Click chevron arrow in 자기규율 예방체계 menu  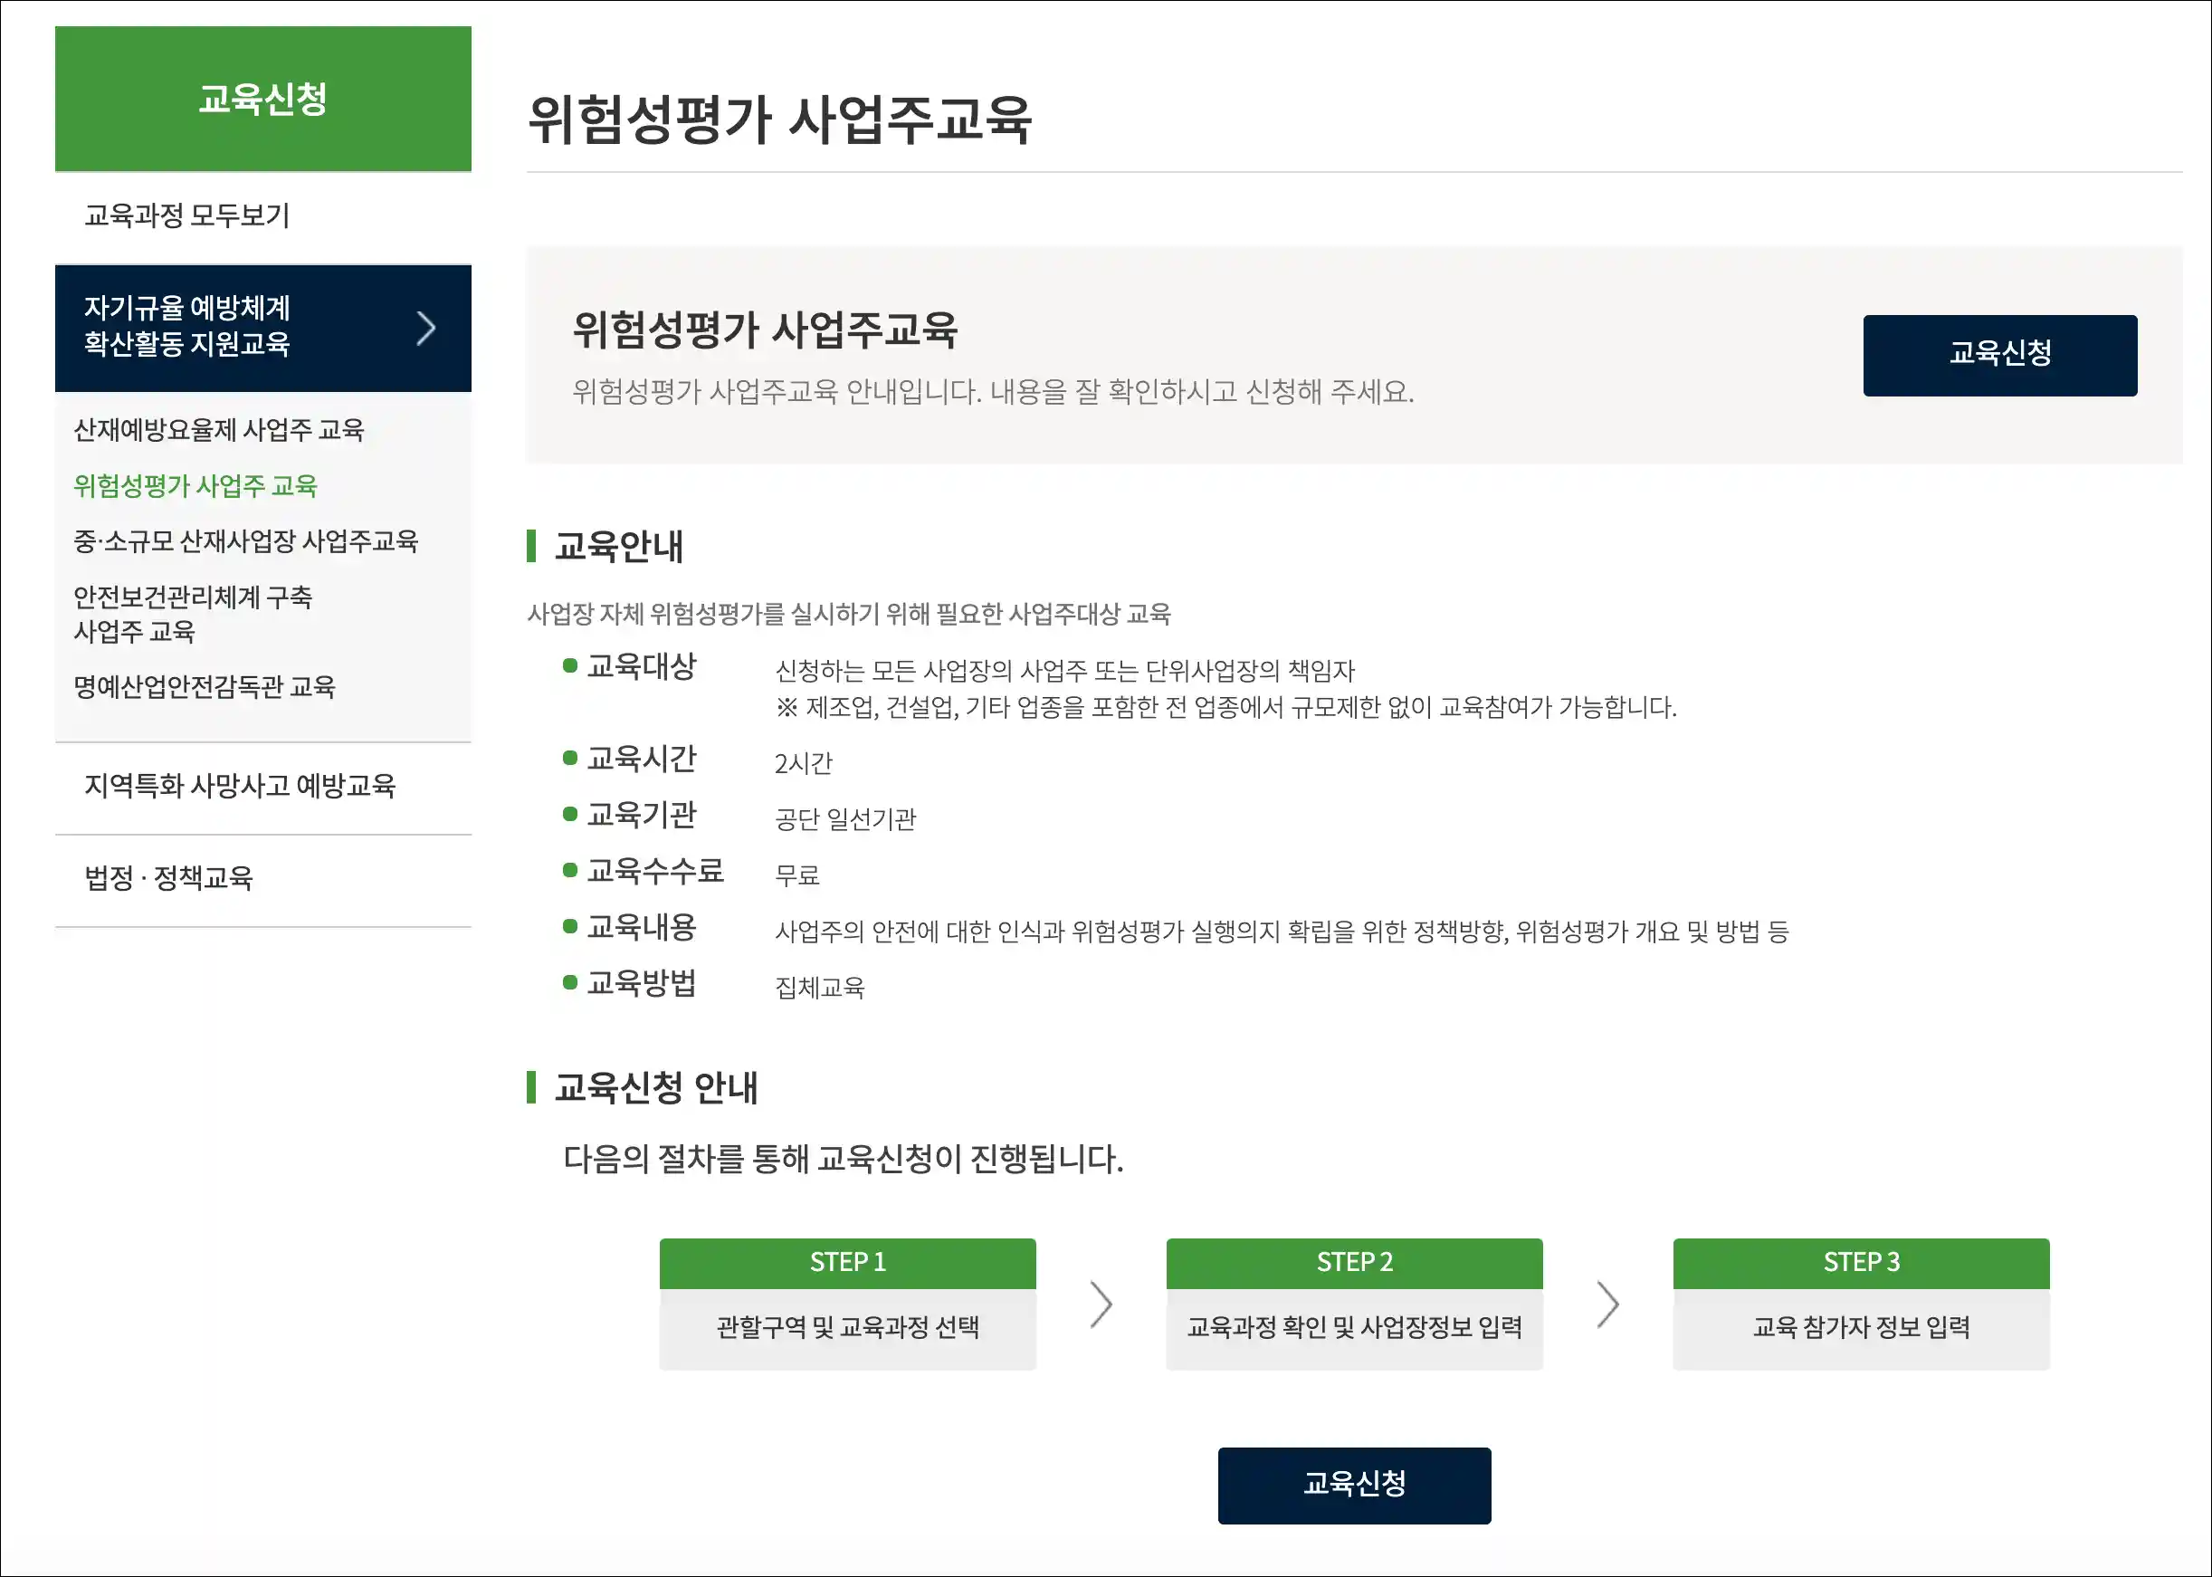click(425, 329)
